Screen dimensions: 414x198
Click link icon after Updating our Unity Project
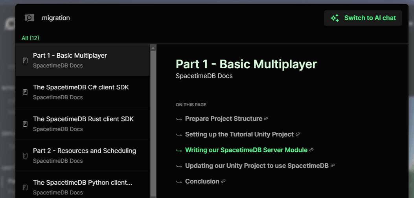pos(332,165)
